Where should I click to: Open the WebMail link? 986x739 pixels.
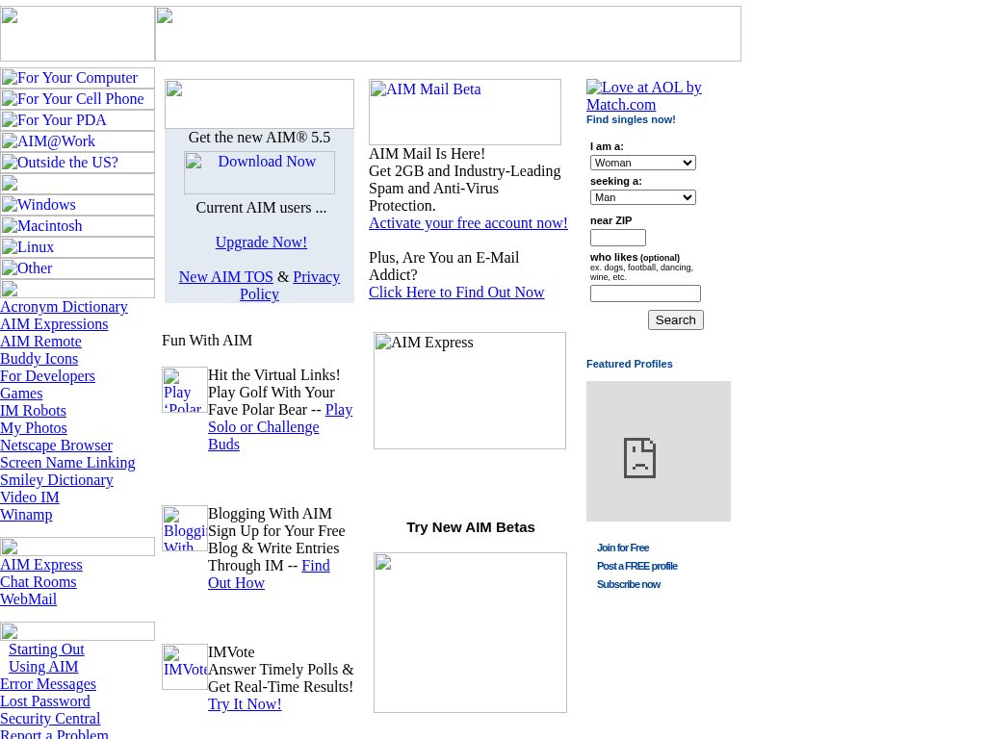click(x=28, y=599)
